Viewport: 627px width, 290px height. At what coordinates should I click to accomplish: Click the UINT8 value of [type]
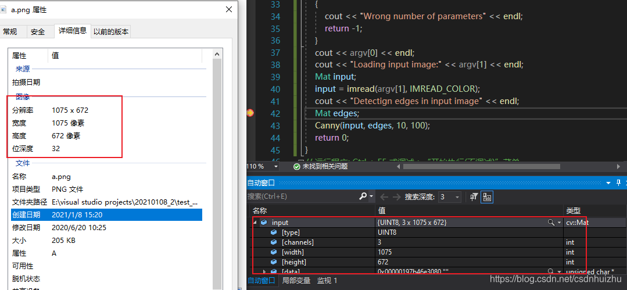click(387, 232)
